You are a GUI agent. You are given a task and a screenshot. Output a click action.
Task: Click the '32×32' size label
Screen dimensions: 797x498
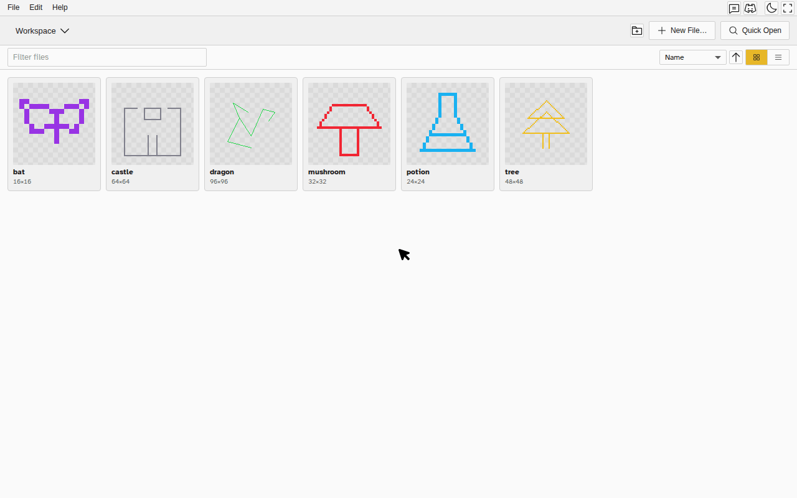point(317,182)
